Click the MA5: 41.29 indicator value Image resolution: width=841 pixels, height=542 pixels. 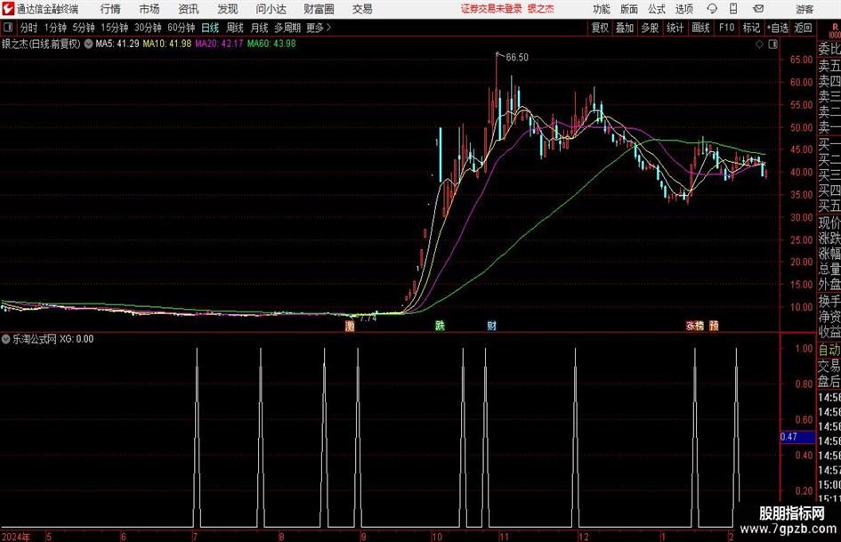tap(117, 44)
